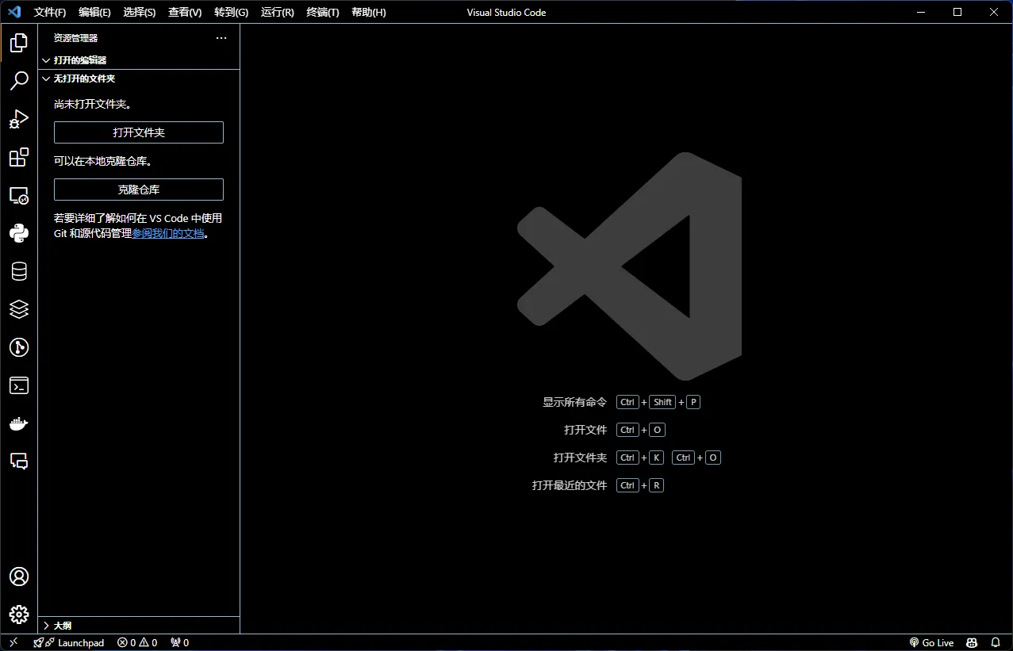
Task: Collapse the 打开的编辑器 section
Action: click(x=79, y=59)
